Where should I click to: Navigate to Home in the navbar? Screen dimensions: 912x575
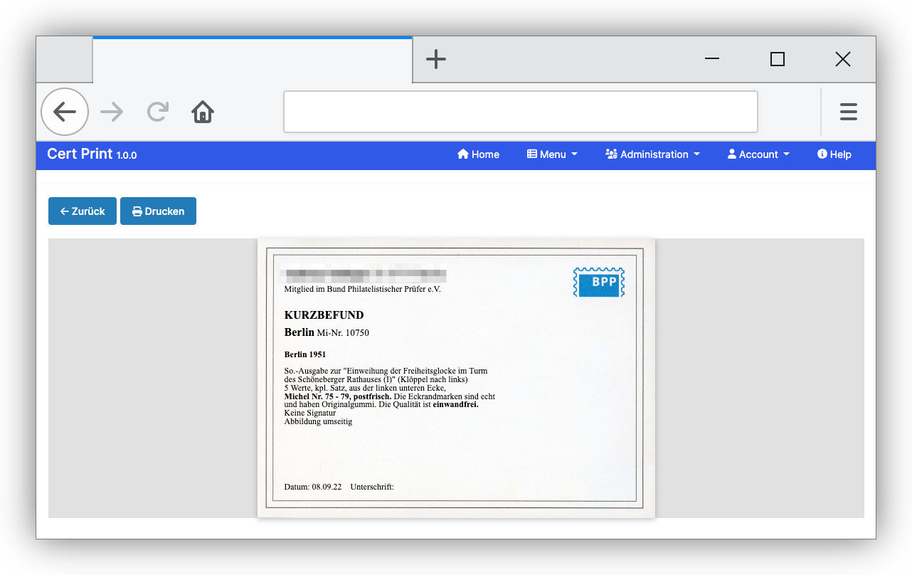(x=478, y=154)
